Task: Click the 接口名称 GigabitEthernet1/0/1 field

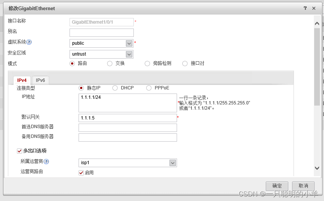Action: [x=101, y=22]
